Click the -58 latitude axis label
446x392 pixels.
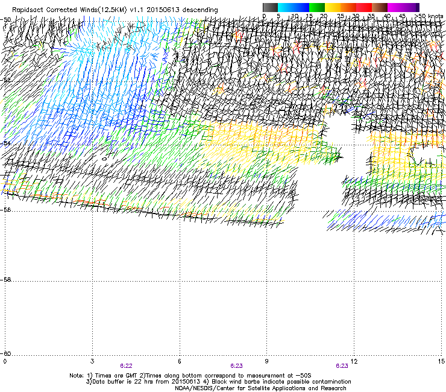click(5, 280)
